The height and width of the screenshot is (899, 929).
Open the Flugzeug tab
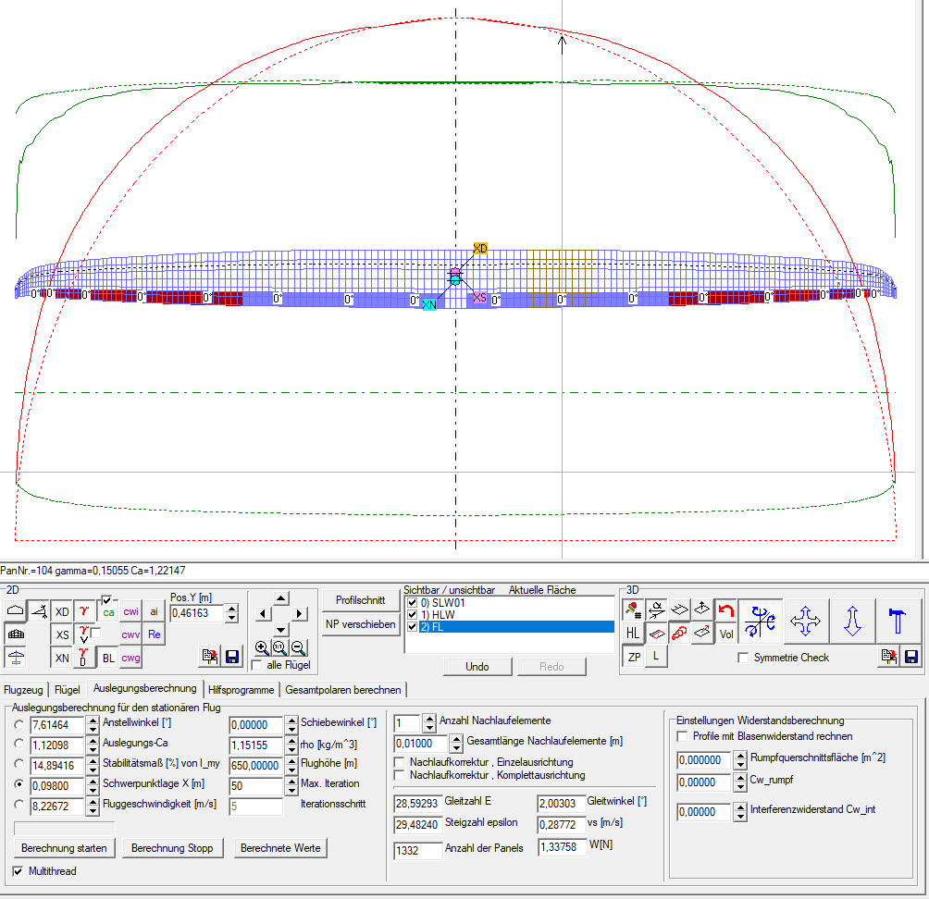[x=25, y=690]
